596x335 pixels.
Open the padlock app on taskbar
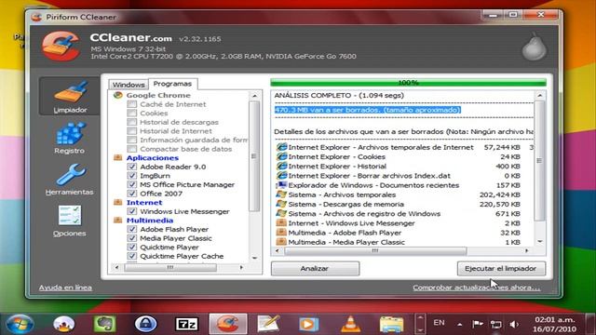146,325
